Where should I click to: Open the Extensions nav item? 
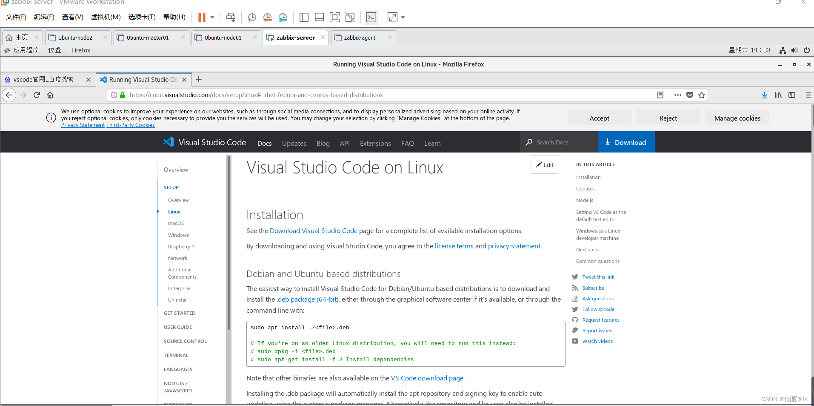point(375,144)
